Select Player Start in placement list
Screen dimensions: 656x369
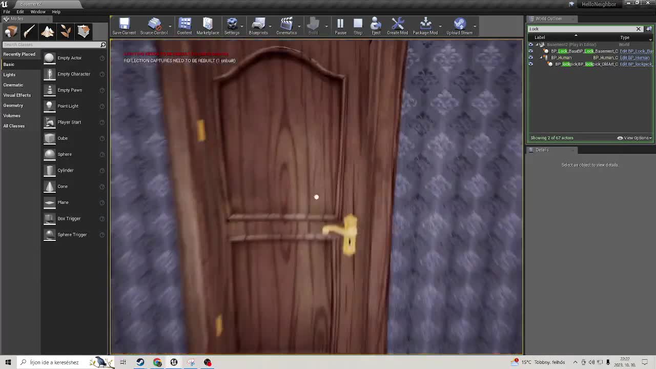(x=74, y=122)
